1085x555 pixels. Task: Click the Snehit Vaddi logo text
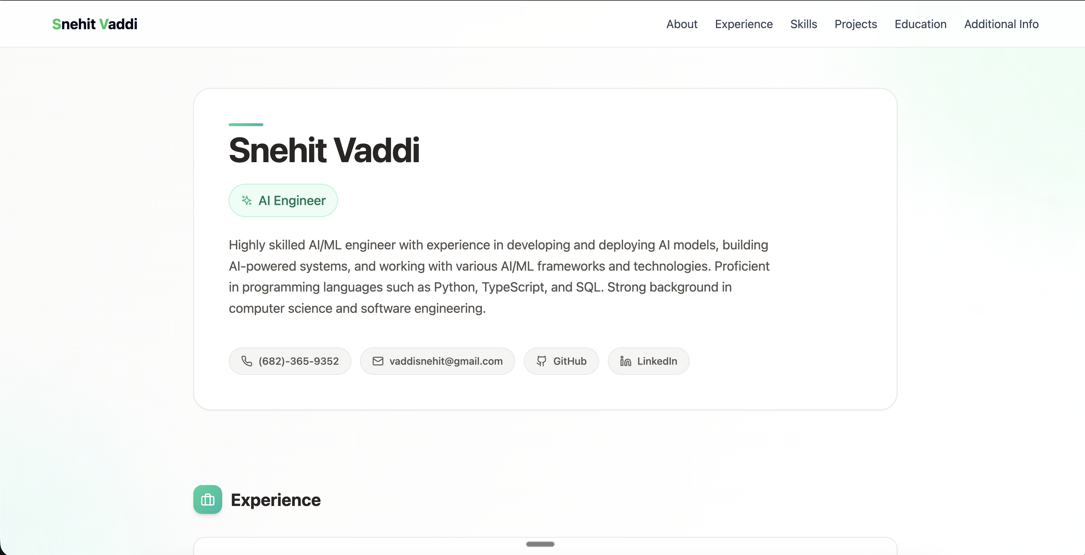pos(95,24)
